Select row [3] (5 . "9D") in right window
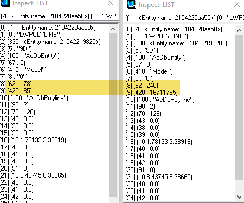 click(x=142, y=50)
